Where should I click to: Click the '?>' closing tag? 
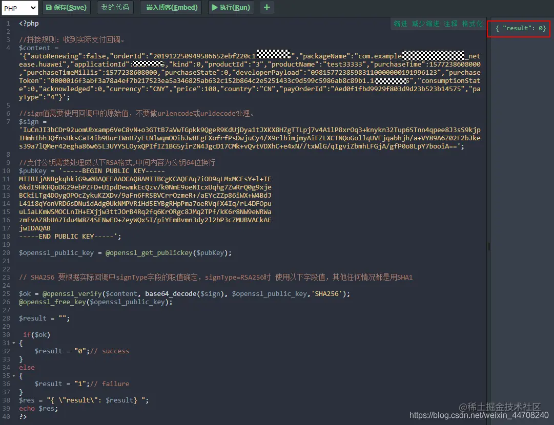coord(23,416)
